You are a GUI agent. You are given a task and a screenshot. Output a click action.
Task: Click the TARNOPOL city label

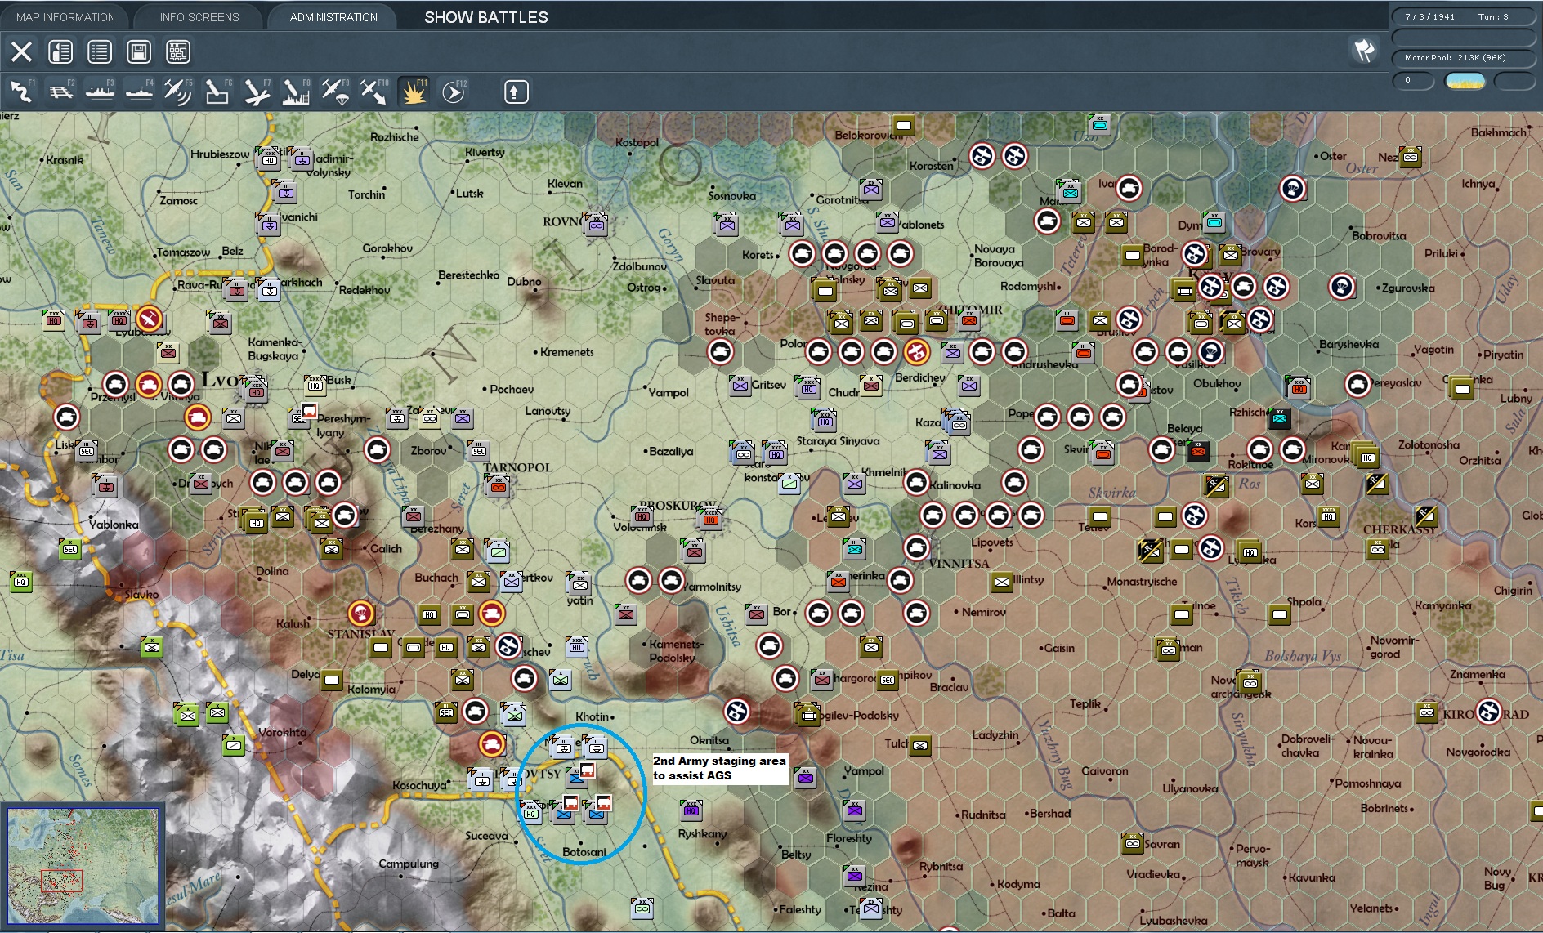[517, 468]
